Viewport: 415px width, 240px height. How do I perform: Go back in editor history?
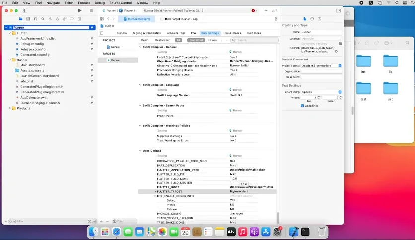[108, 19]
